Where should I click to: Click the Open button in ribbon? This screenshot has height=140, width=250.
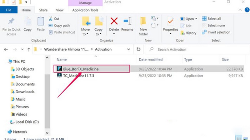[x=187, y=19]
